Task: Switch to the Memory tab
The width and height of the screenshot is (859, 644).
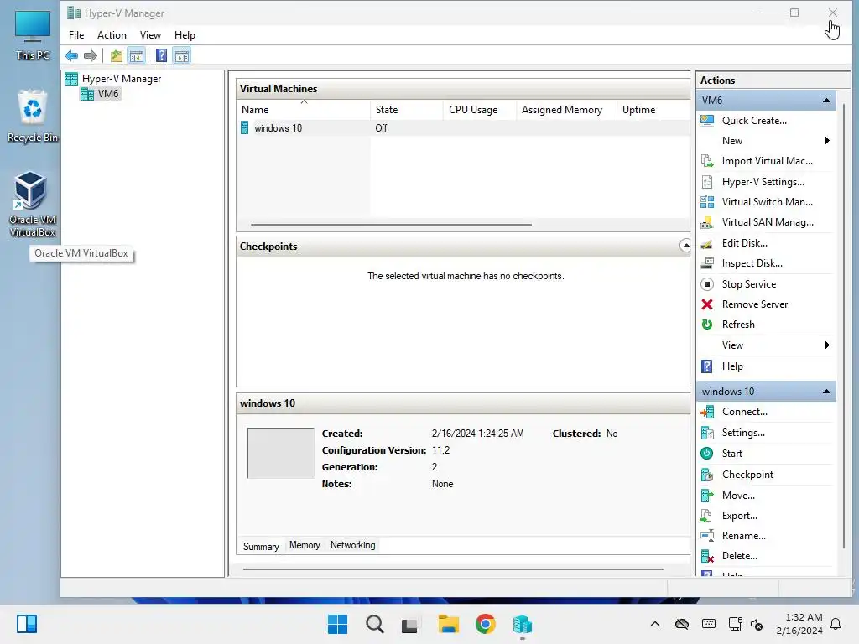Action: click(x=305, y=545)
